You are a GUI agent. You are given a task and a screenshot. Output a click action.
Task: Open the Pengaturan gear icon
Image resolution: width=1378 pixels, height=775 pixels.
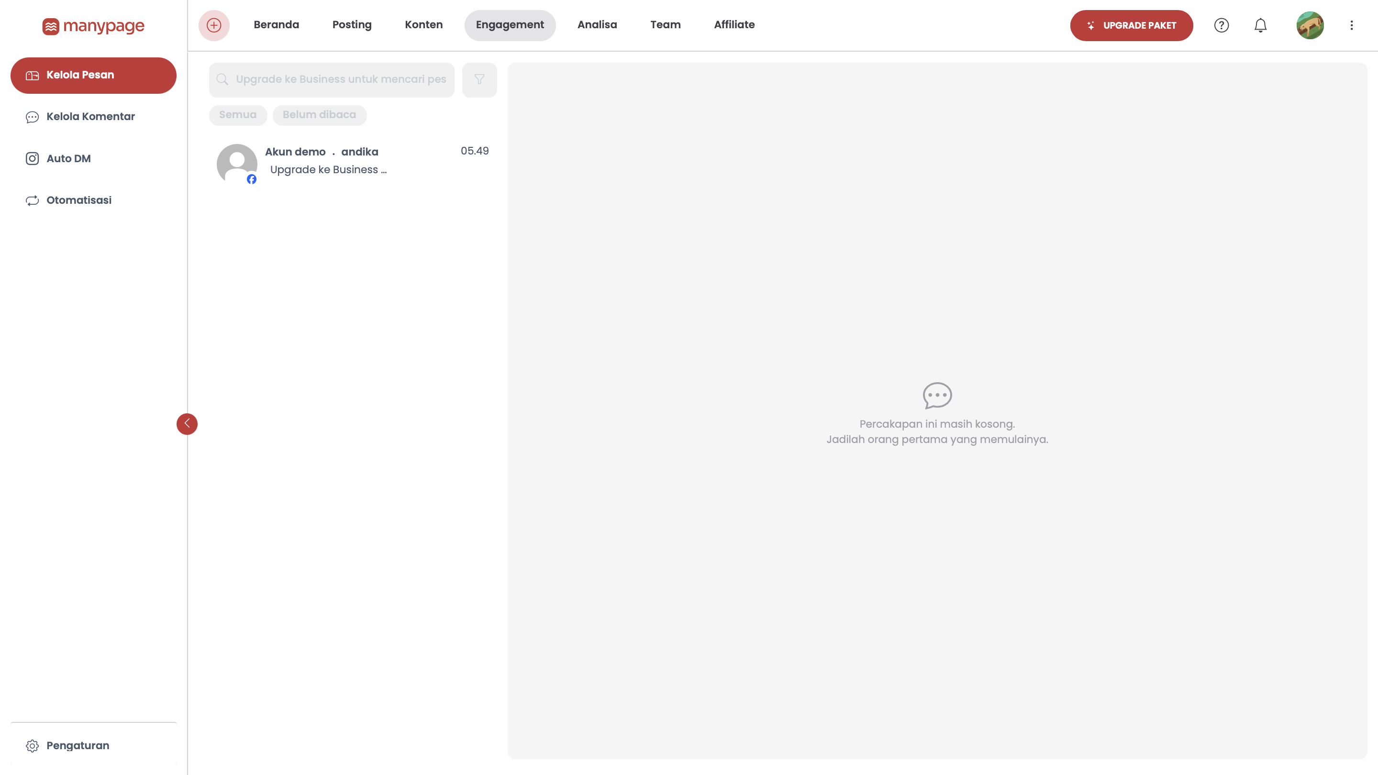click(x=32, y=745)
